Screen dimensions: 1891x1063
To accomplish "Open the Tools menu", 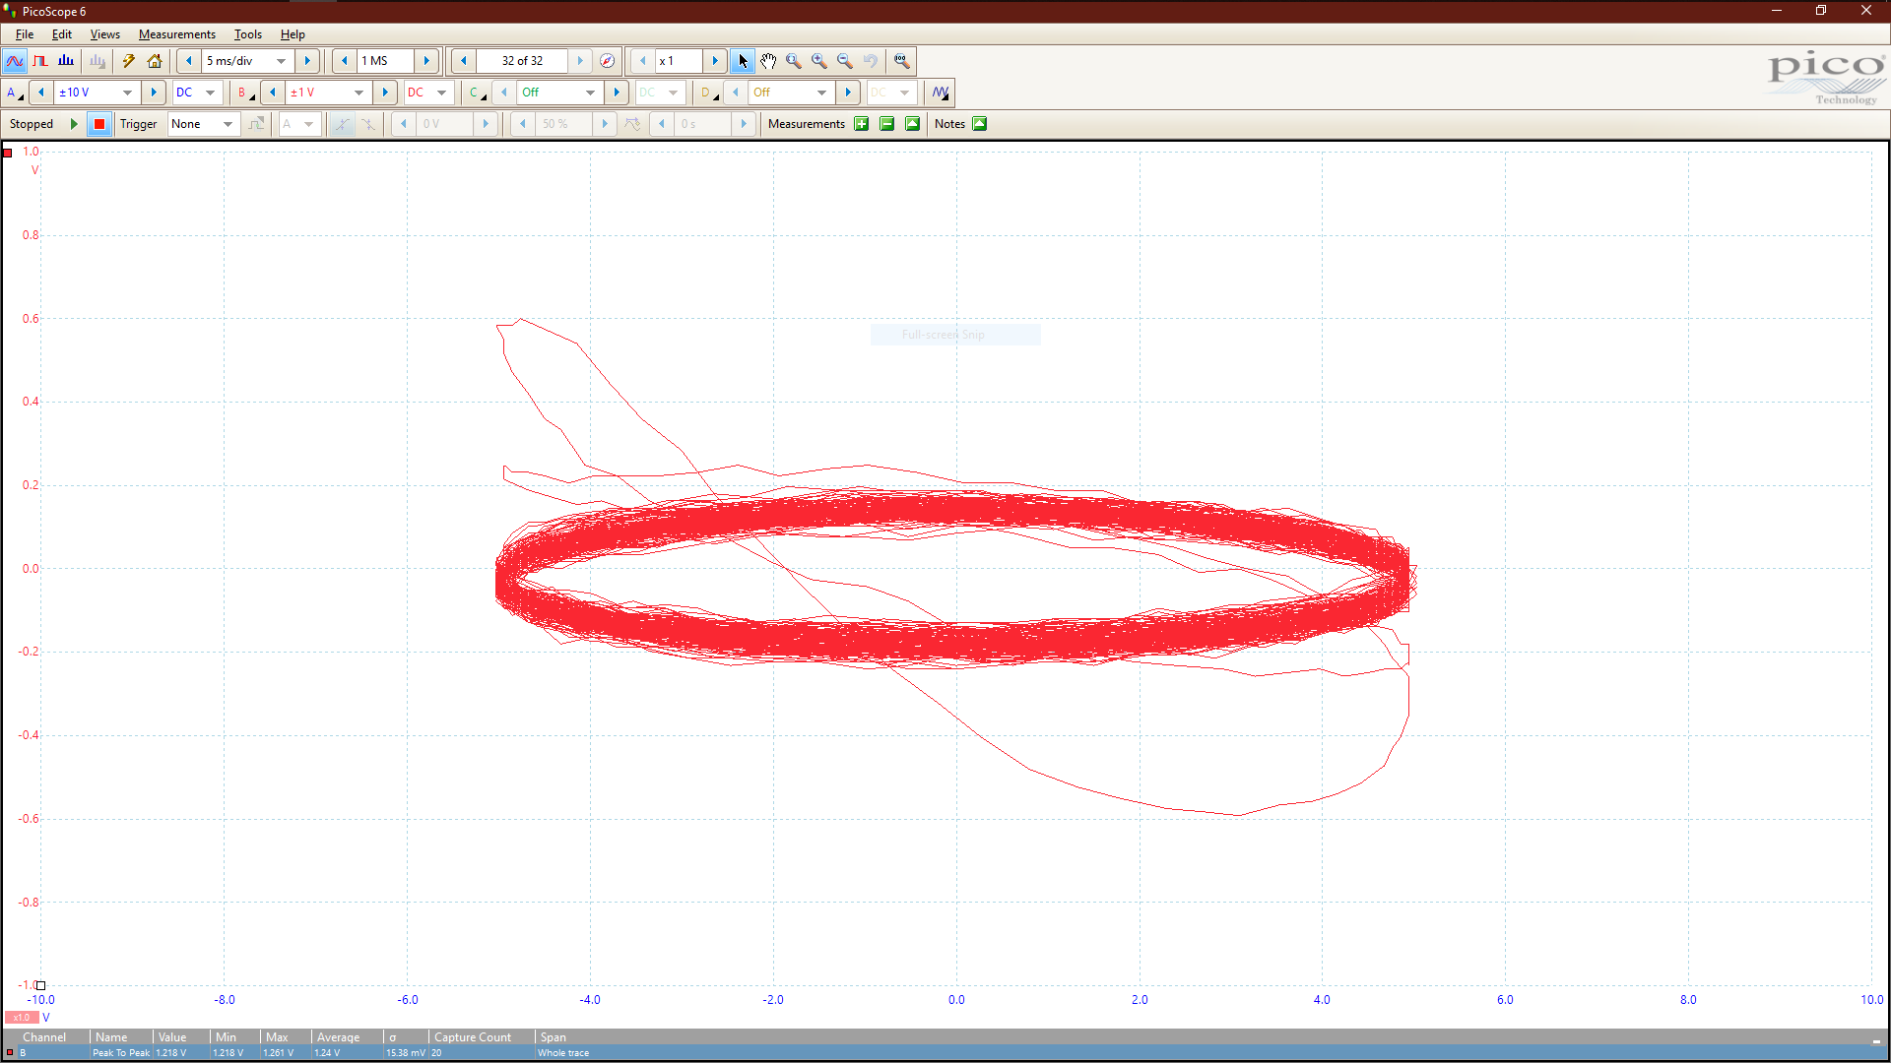I will [247, 34].
